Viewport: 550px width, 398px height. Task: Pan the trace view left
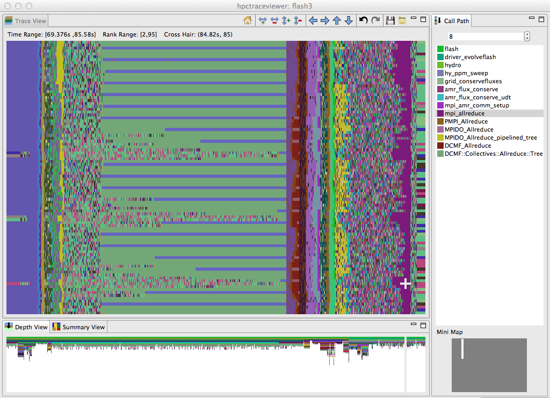tap(313, 21)
